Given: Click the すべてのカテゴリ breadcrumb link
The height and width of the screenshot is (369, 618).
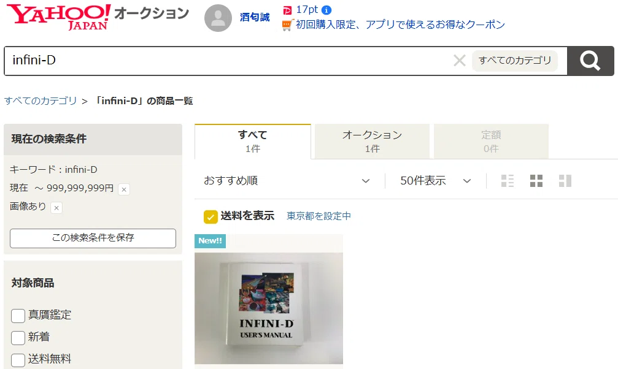Looking at the screenshot, I should click(41, 101).
